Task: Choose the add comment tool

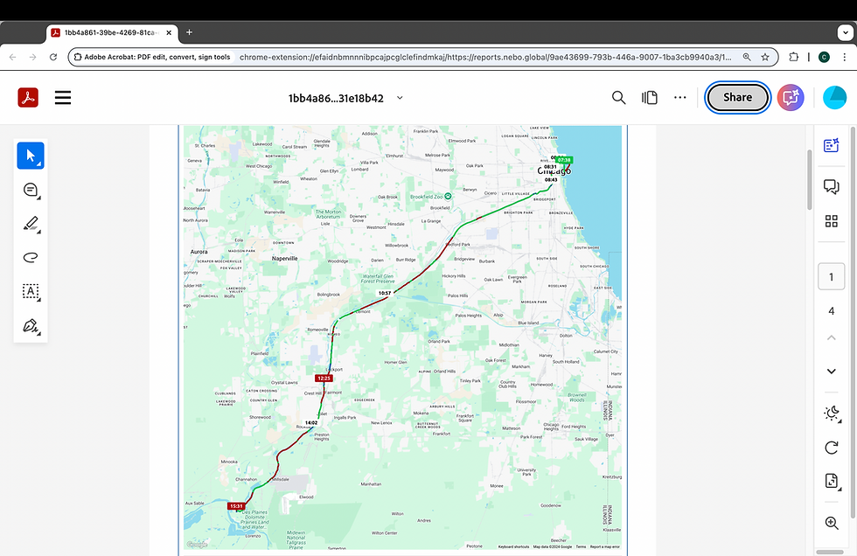Action: click(31, 190)
